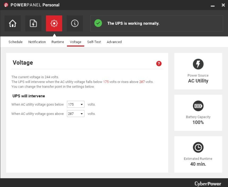Image resolution: width=228 pixels, height=187 pixels.
Task: Click the red 175 value in description
Action: tap(106, 82)
